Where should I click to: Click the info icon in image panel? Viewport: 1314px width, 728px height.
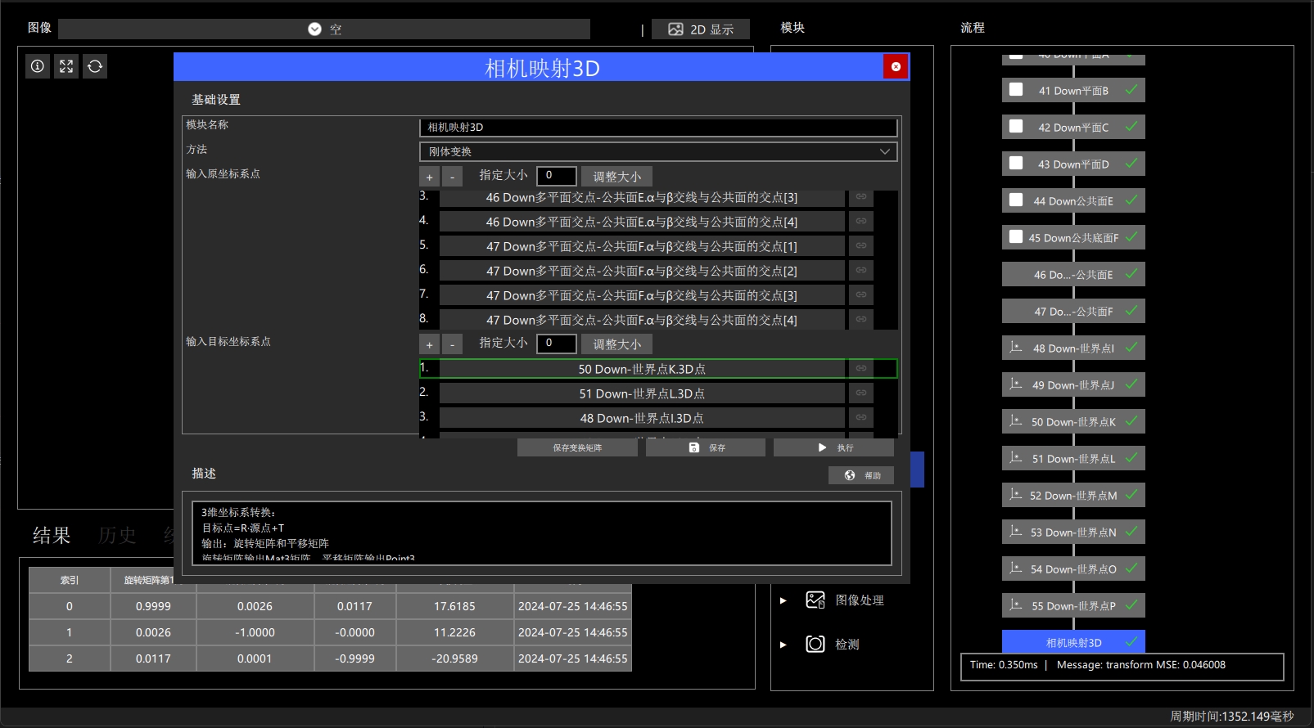[38, 66]
